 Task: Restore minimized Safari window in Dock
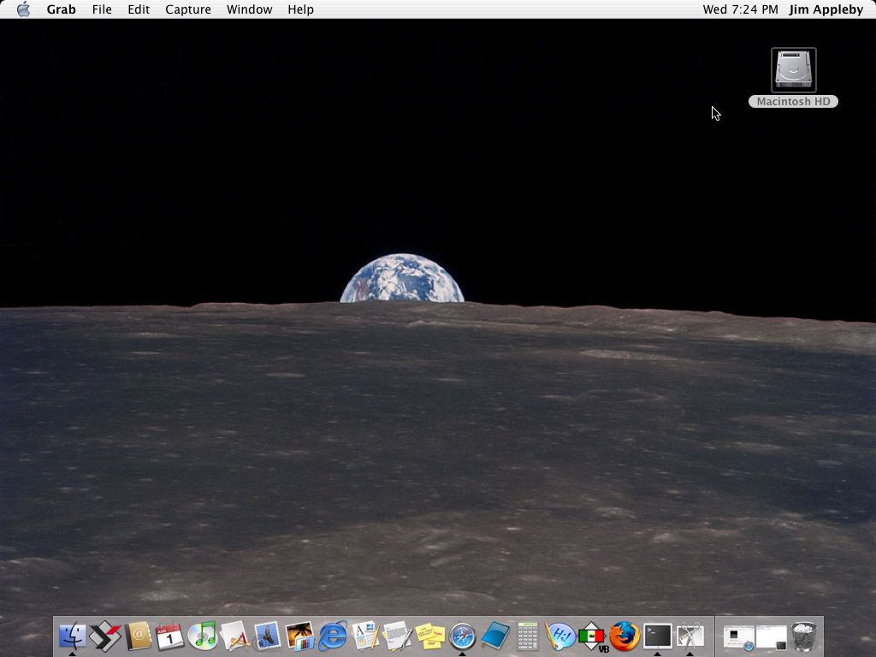click(x=738, y=636)
